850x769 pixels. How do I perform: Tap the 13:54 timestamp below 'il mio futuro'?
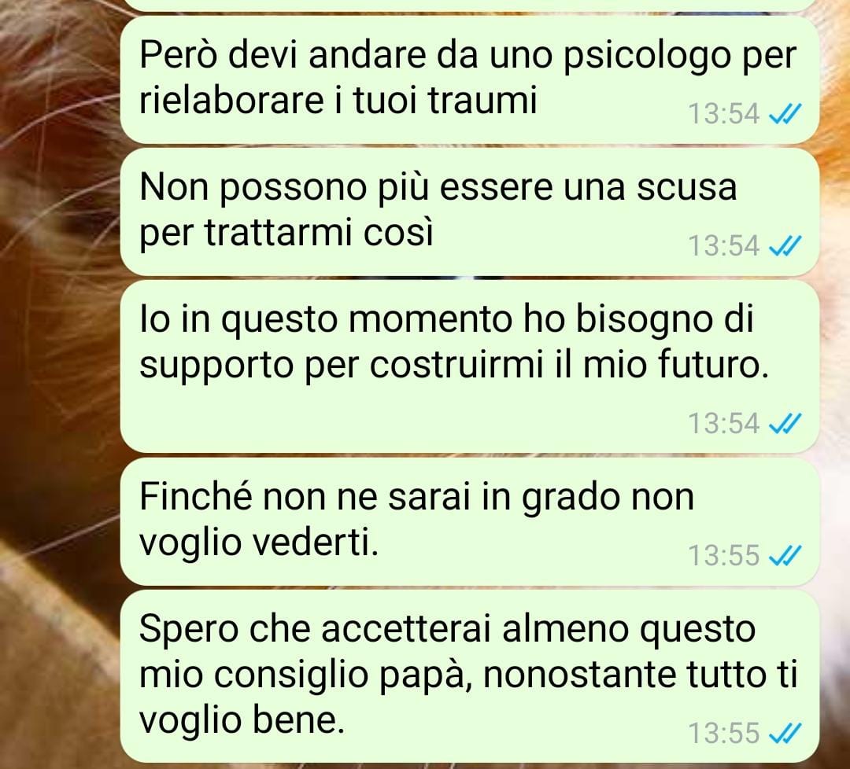click(724, 424)
